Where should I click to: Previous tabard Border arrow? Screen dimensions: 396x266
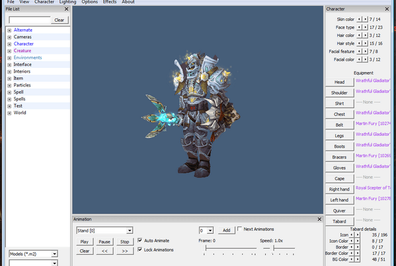[x=352, y=247]
